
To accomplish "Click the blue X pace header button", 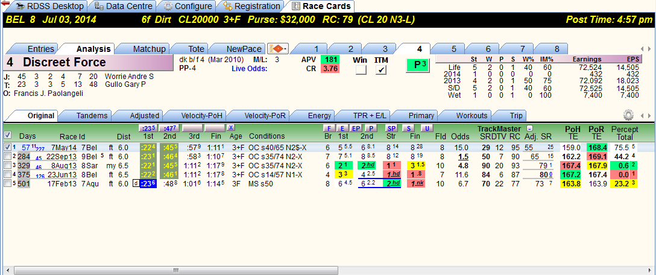I will pyautogui.click(x=230, y=128).
